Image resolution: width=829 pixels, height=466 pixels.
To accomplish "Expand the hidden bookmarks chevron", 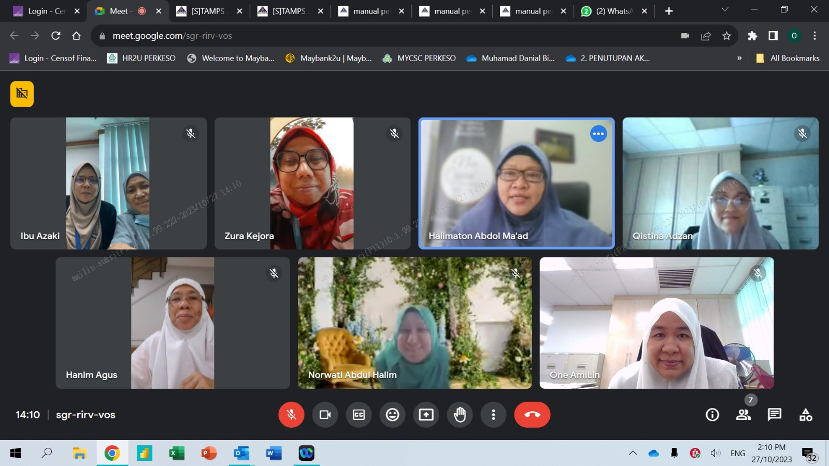I will pos(739,58).
